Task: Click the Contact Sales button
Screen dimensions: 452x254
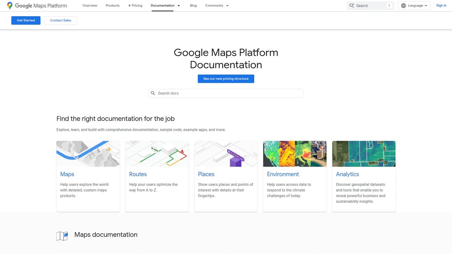Action: point(61,21)
